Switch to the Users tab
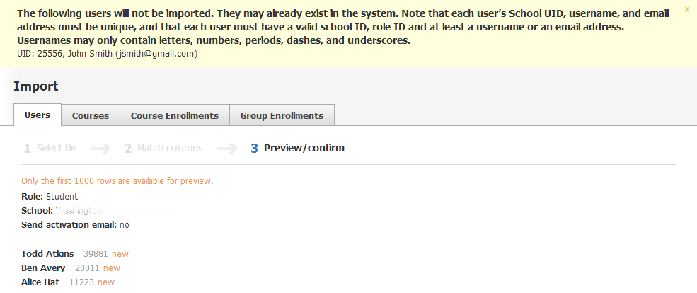Screen dimensions: 697x293 click(x=38, y=115)
